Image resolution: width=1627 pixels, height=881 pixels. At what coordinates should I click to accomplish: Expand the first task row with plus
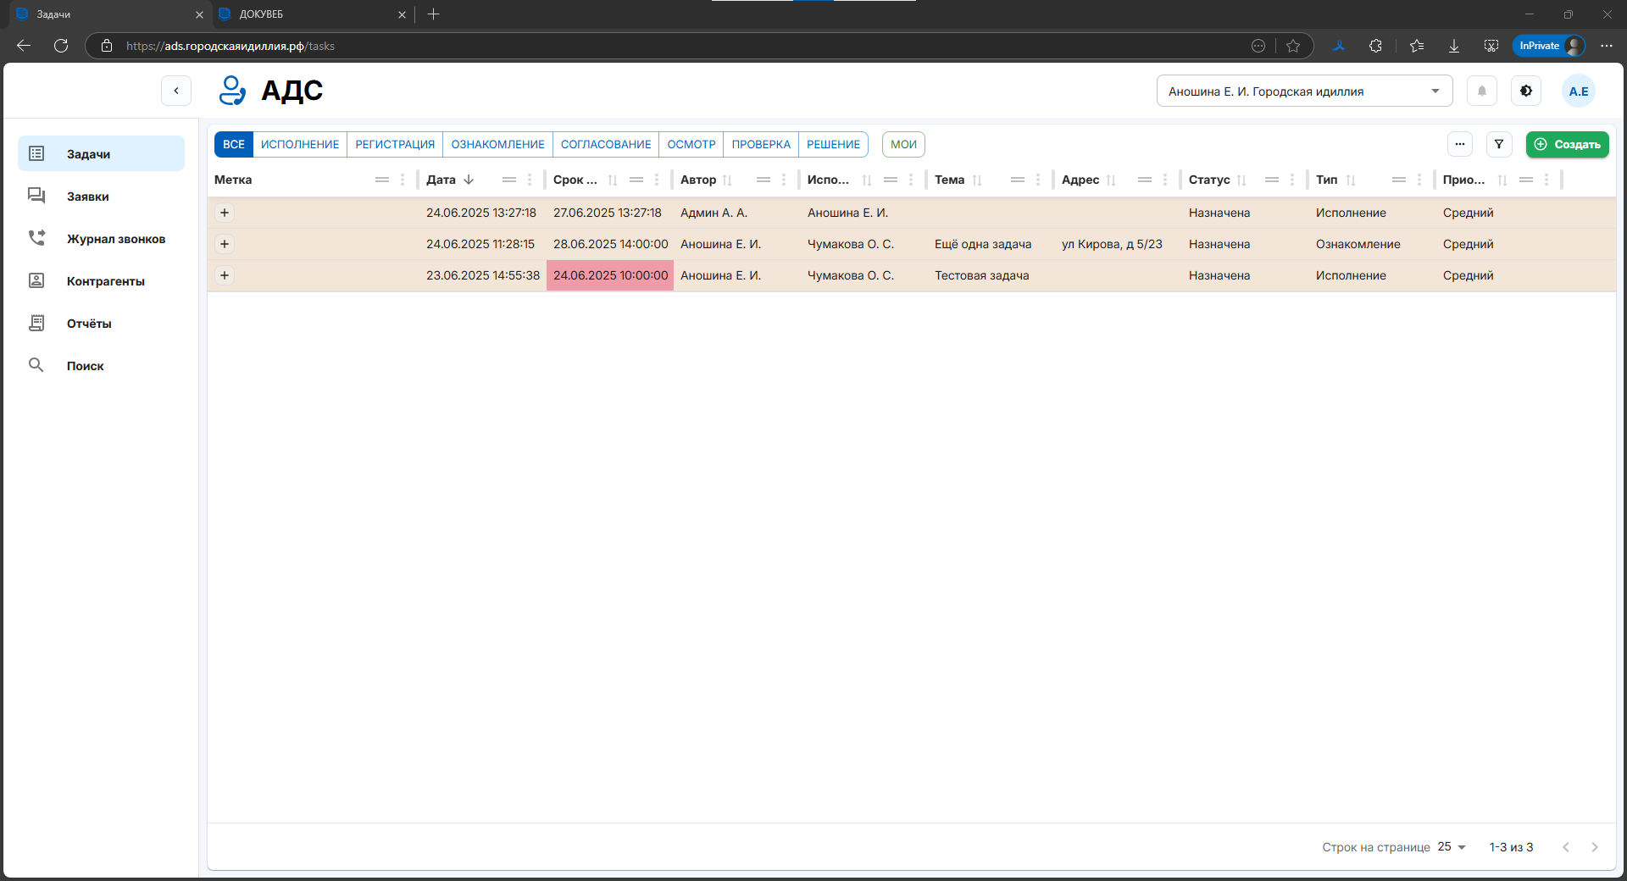pyautogui.click(x=225, y=213)
